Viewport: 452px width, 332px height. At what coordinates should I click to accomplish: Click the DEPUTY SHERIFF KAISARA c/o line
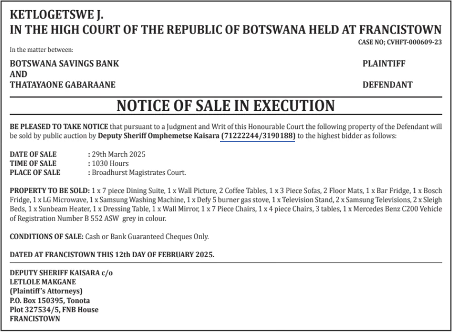click(x=61, y=273)
